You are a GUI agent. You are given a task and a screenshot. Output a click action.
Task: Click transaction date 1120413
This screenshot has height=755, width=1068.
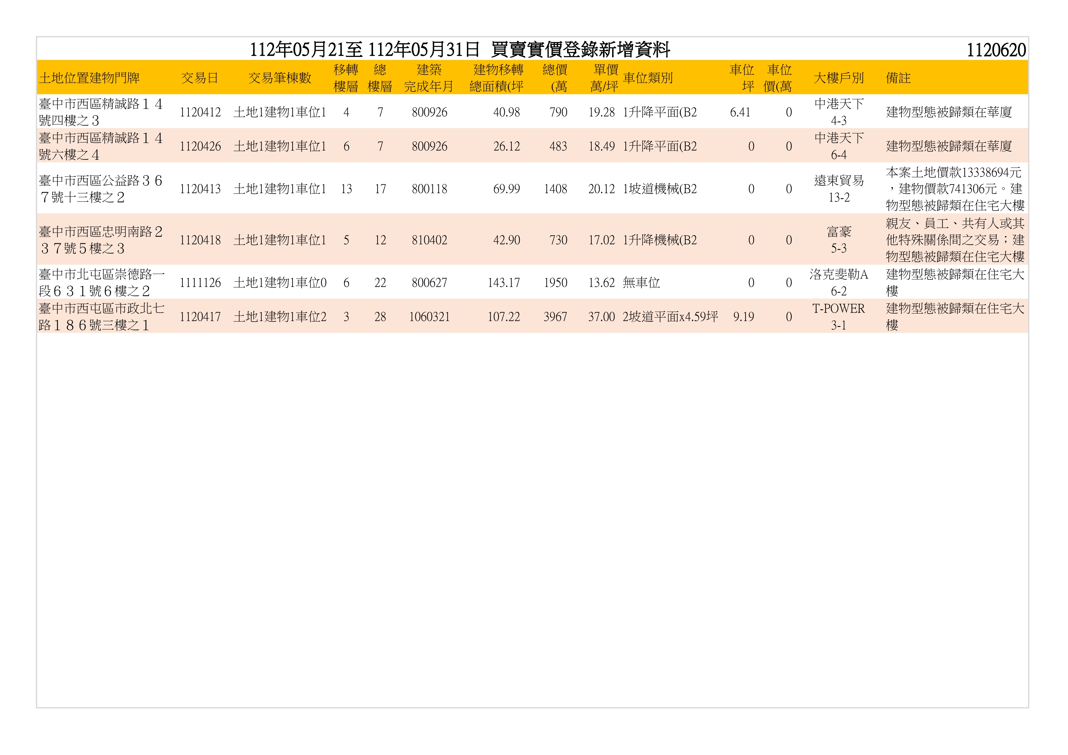(200, 189)
